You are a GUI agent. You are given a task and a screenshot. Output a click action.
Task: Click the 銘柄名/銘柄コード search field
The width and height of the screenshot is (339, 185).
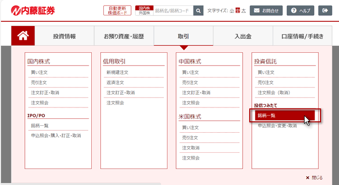pos(173,10)
